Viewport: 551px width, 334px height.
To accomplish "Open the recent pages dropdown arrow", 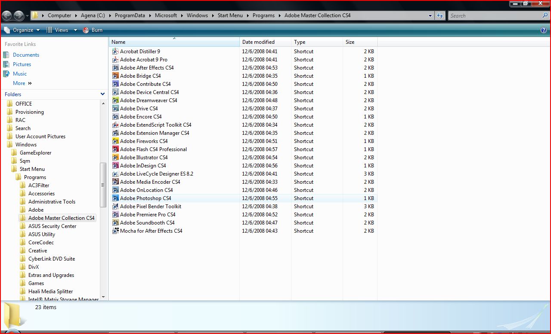I will [x=28, y=16].
